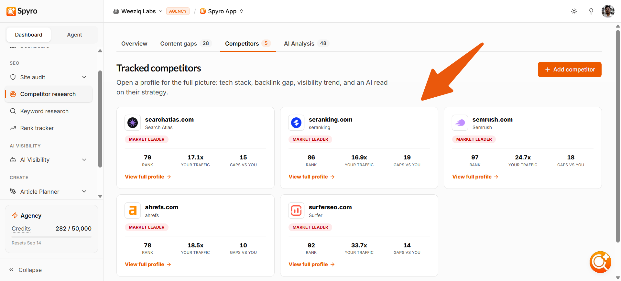621x281 pixels.
Task: Click the Rank tracker trend icon
Action: (13, 128)
